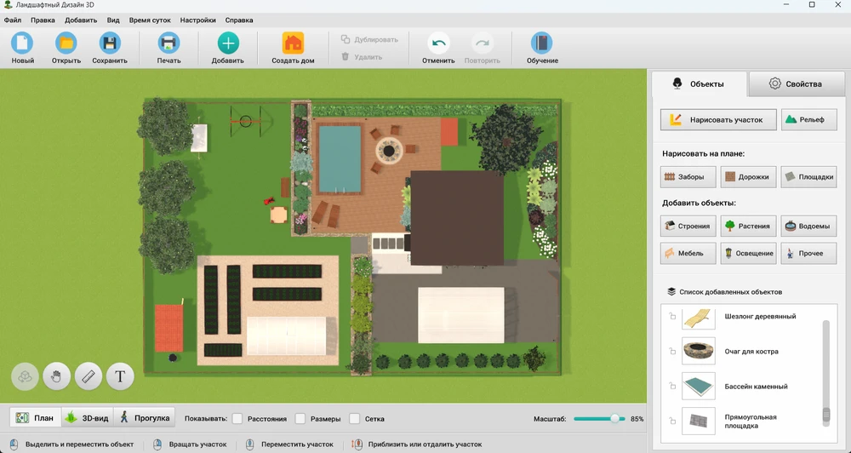
Task: Open the Время суток menu
Action: 150,20
